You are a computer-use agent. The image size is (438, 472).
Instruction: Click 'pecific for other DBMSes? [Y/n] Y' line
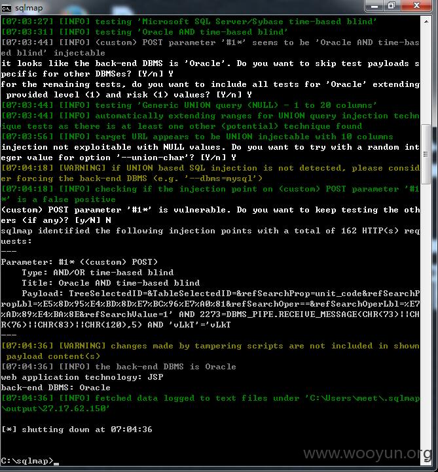[87, 74]
